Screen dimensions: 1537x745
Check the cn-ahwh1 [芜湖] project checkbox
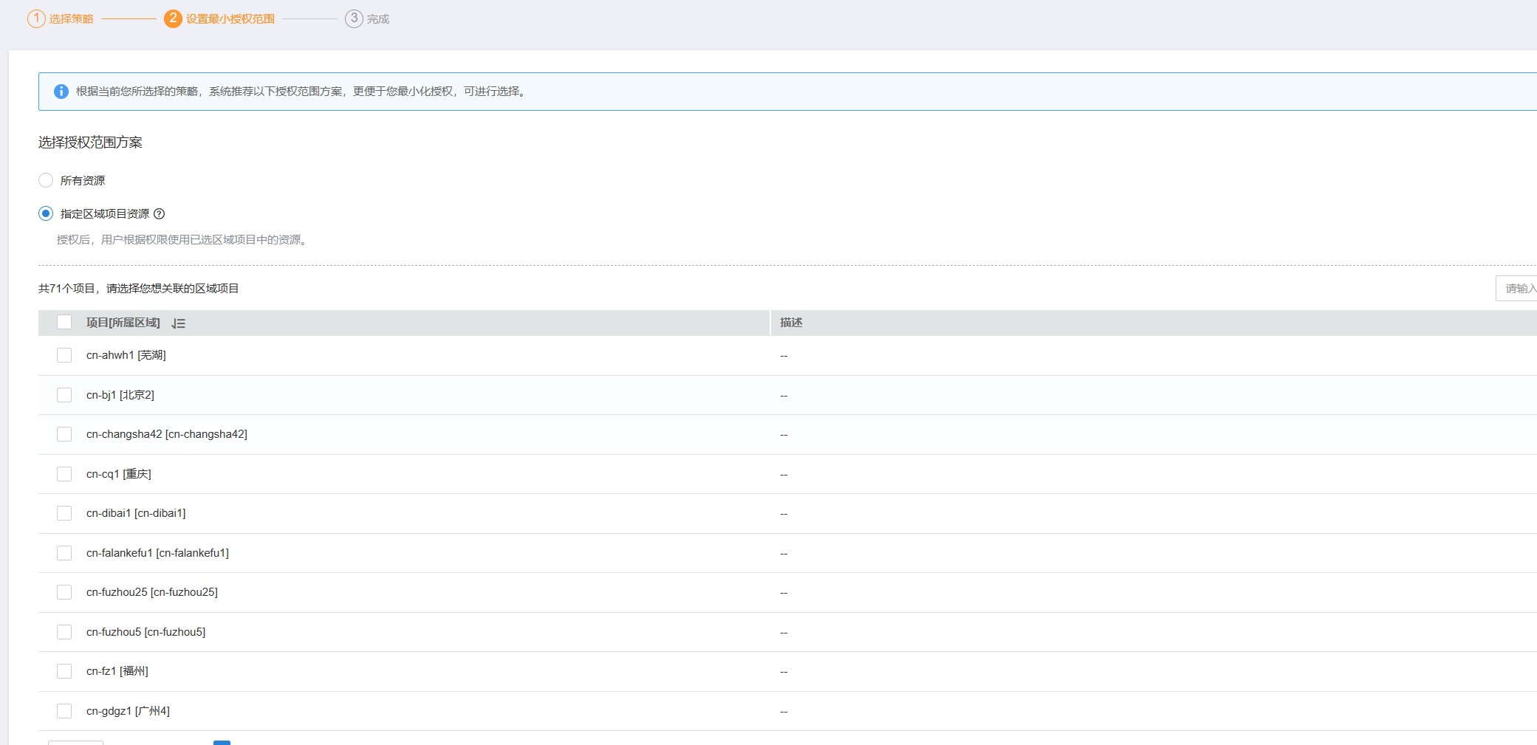point(64,355)
